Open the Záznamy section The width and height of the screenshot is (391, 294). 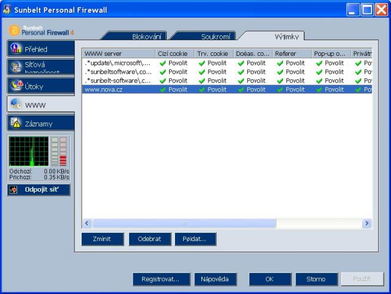(x=41, y=123)
